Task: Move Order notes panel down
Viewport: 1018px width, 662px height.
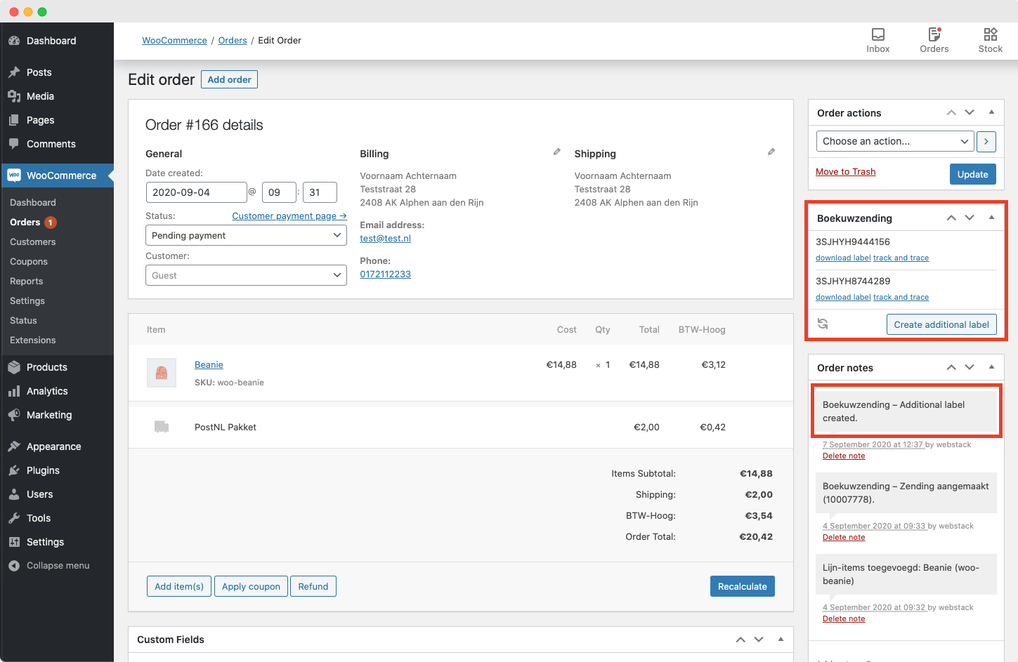Action: point(970,367)
